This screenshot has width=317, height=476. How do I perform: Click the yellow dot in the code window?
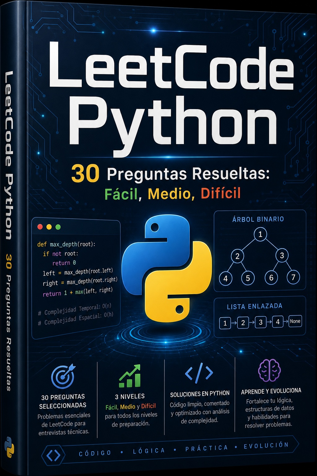coord(49,227)
